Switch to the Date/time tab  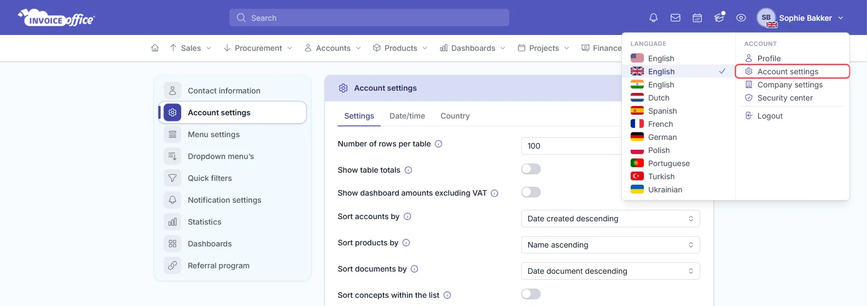pos(407,116)
